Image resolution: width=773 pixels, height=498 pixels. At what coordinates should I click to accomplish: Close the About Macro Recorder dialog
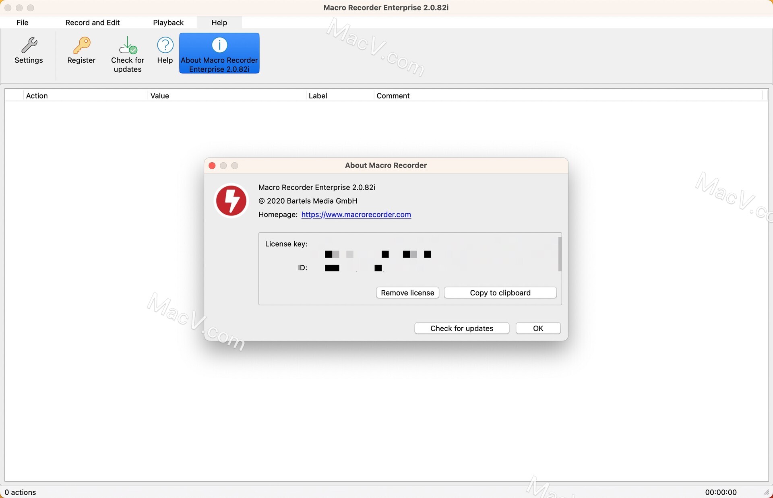point(212,165)
